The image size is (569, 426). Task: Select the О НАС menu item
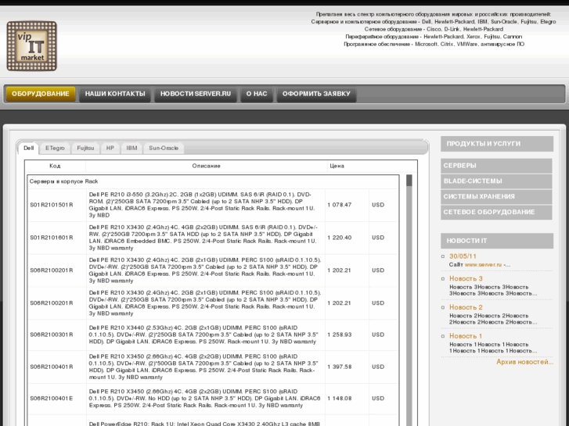coord(256,94)
